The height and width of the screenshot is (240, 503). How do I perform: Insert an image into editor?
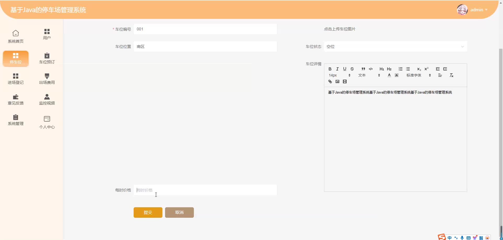(337, 81)
